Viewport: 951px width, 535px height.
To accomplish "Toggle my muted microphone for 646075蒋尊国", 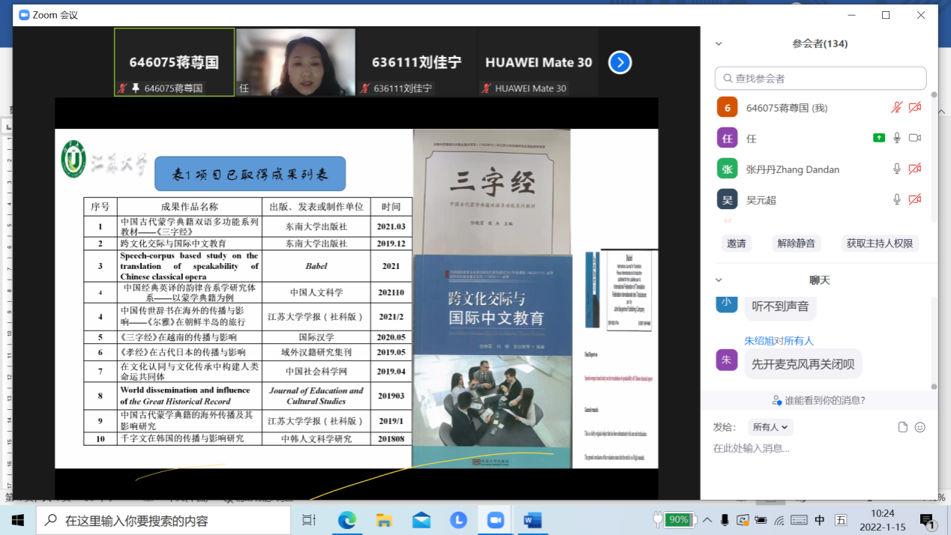I will (896, 108).
